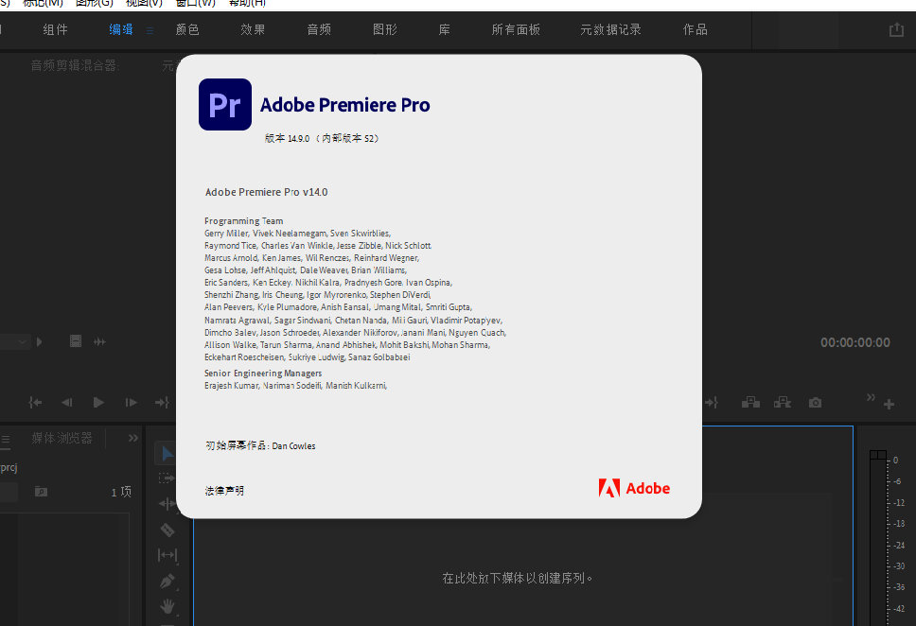The width and height of the screenshot is (916, 626).
Task: Switch to the 元数据记录 workspace
Action: point(610,29)
